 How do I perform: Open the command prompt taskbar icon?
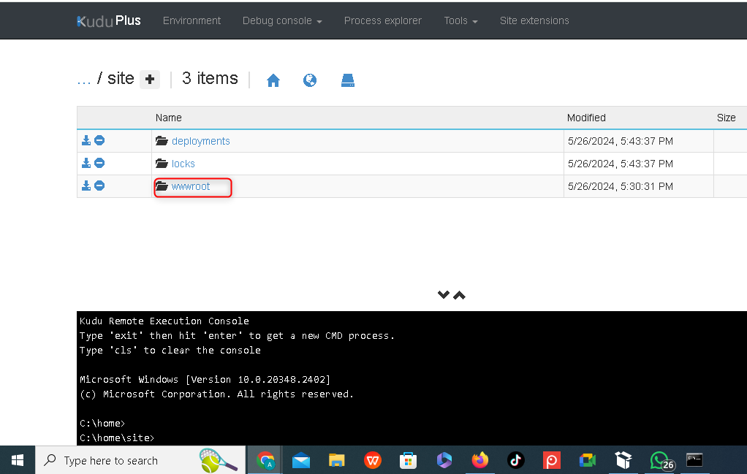694,460
